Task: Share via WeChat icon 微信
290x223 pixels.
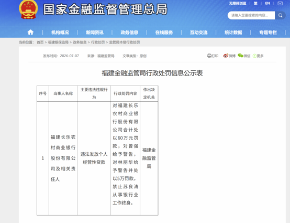Action: [244, 56]
